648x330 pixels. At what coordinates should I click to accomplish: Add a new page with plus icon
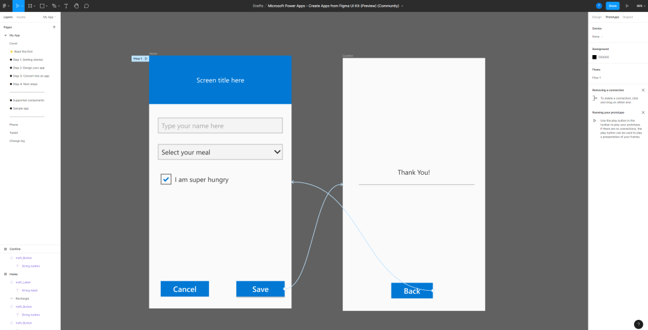54,27
